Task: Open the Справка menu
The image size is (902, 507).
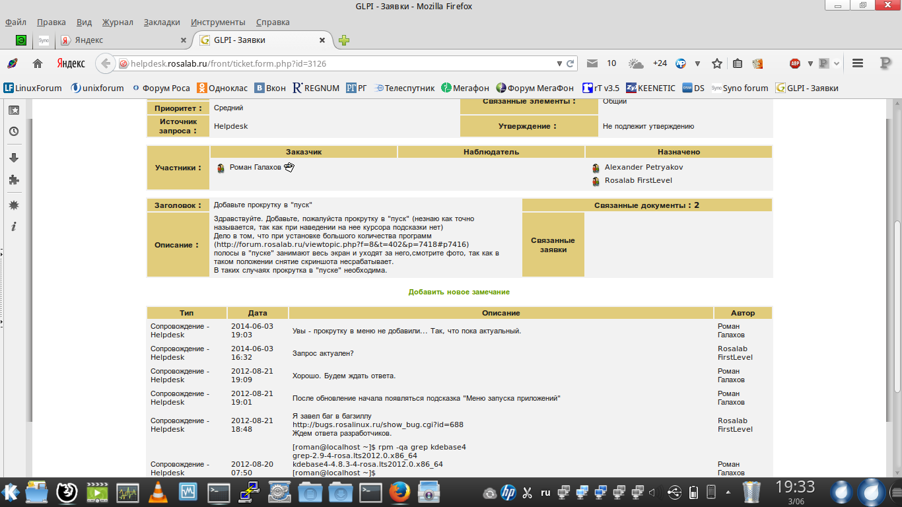Action: [273, 22]
